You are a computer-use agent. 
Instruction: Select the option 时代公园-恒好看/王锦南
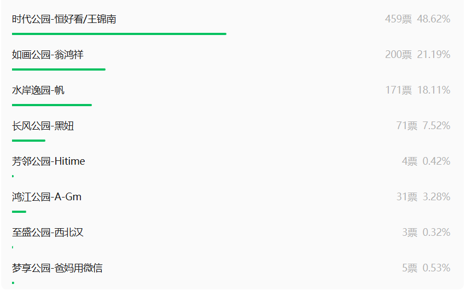point(64,19)
